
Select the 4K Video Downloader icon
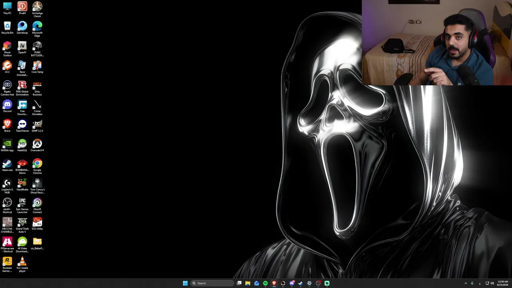[22, 245]
